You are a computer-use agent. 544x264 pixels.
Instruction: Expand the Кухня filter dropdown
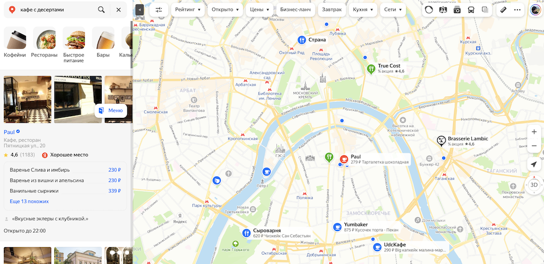click(x=363, y=10)
